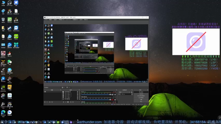Click the Studio Mode button

(141, 98)
